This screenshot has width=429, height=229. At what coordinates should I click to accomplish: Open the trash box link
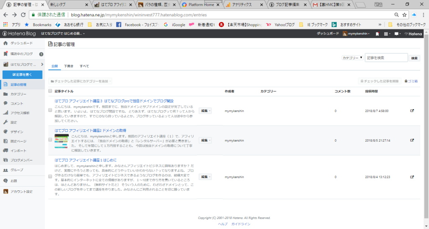(411, 81)
